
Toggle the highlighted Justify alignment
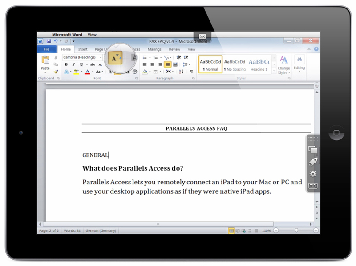coord(168,64)
